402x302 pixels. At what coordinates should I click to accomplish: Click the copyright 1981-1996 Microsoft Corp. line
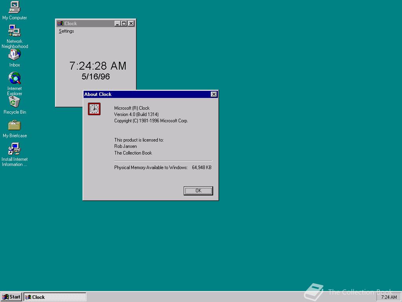coord(151,121)
